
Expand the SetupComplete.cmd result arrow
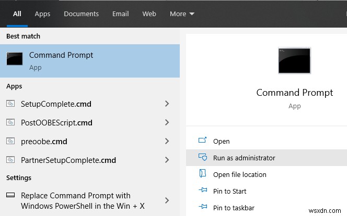[167, 104]
